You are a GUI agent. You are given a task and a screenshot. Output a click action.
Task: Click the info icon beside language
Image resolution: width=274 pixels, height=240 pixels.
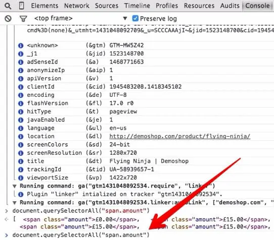point(21,128)
